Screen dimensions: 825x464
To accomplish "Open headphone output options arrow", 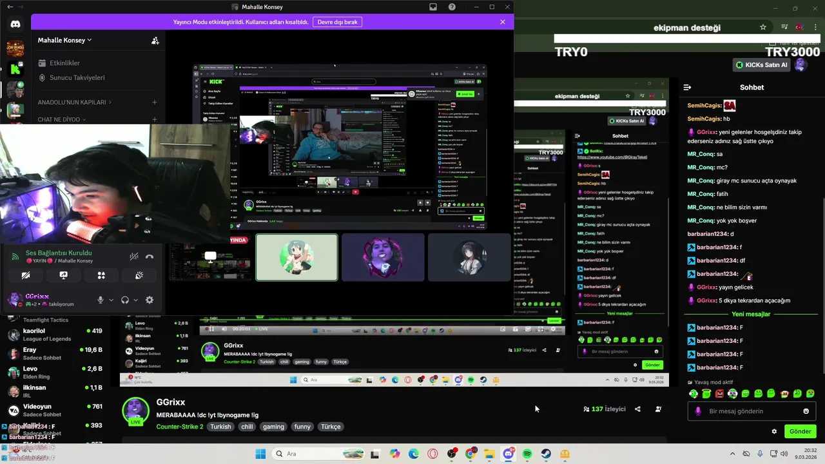I will coord(135,300).
